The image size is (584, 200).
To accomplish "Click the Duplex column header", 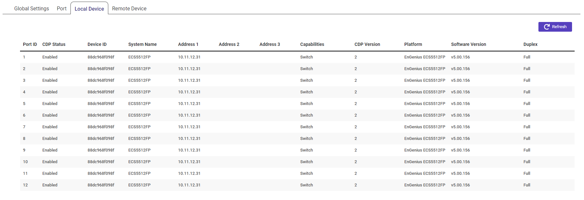I will (x=530, y=44).
